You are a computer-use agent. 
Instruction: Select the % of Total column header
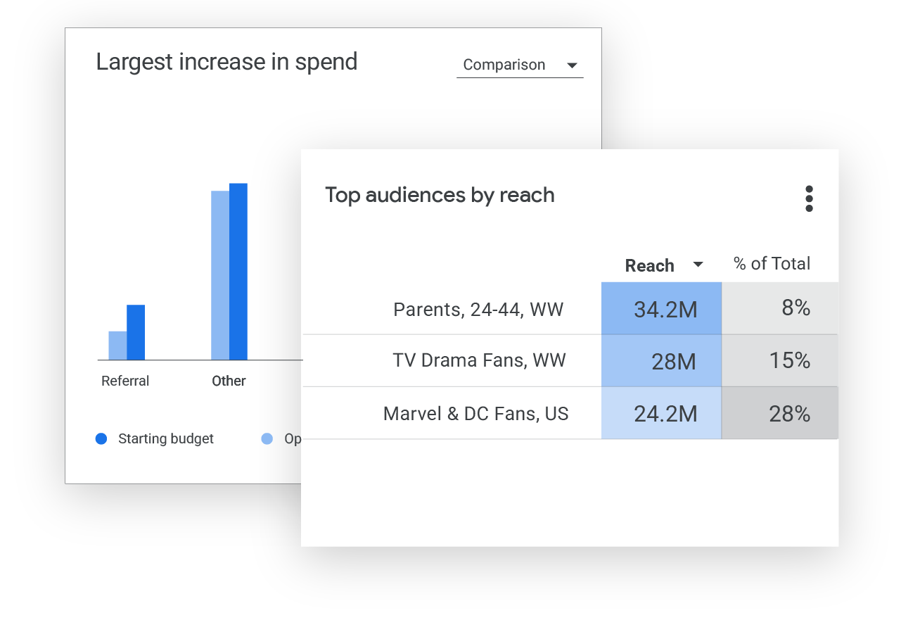click(772, 264)
